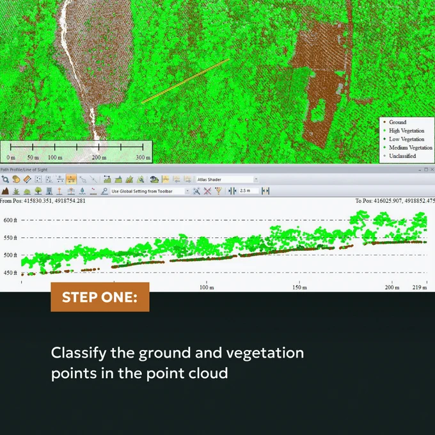Click the expand width icon right of 2.5 m
This screenshot has width=435, height=435.
point(265,191)
